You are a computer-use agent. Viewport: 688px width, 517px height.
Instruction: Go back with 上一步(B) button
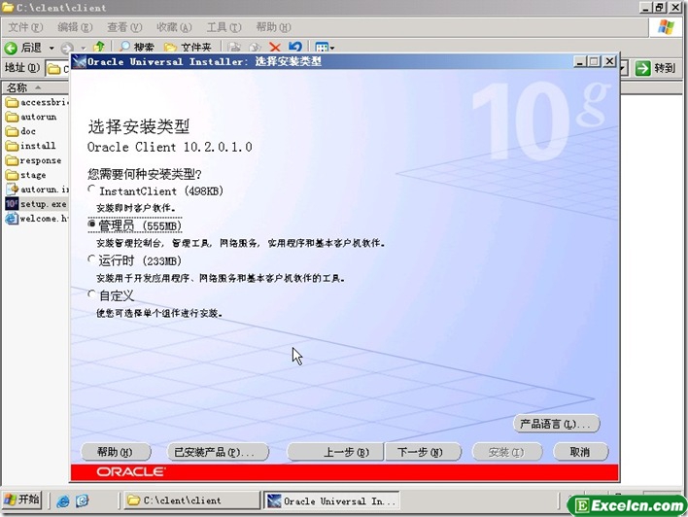coord(335,452)
